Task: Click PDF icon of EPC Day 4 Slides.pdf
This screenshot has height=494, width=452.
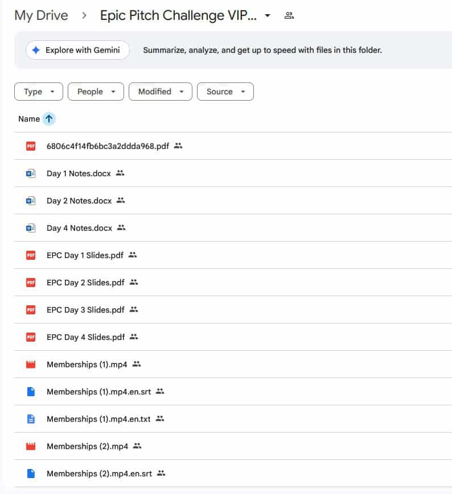Action: [x=31, y=337]
